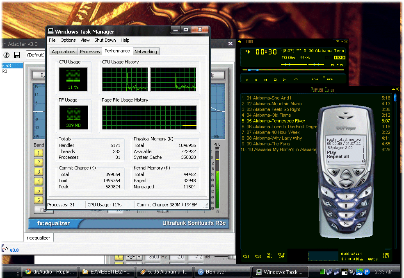Click SEL ALL in Playlist Editor
The height and width of the screenshot is (278, 404).
pos(269,255)
